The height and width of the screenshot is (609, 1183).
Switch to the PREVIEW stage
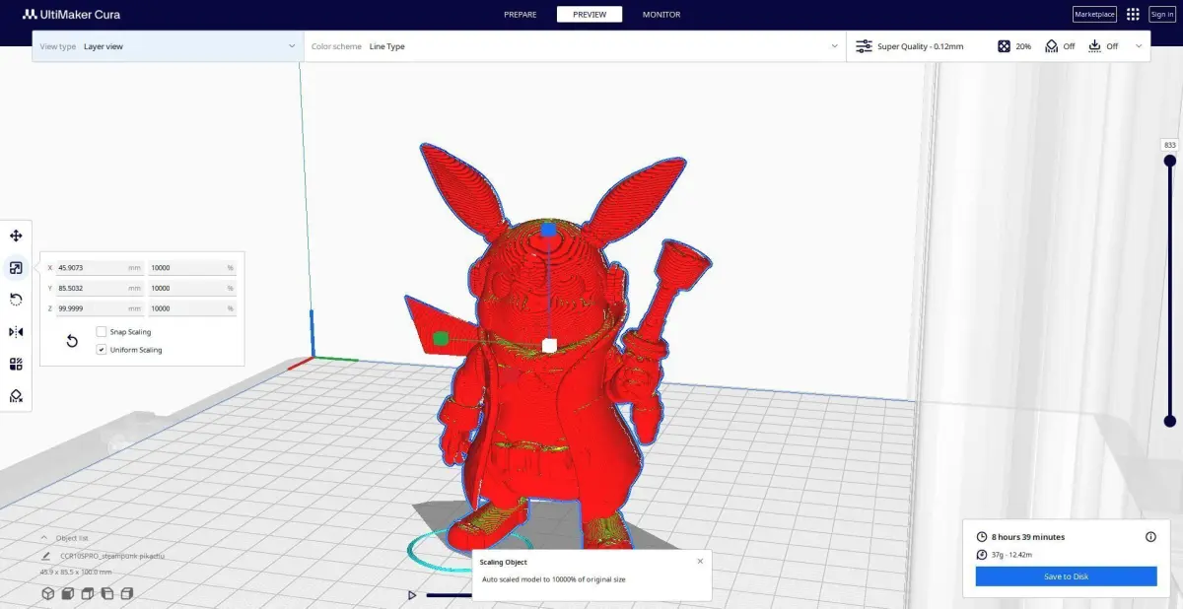click(x=590, y=15)
